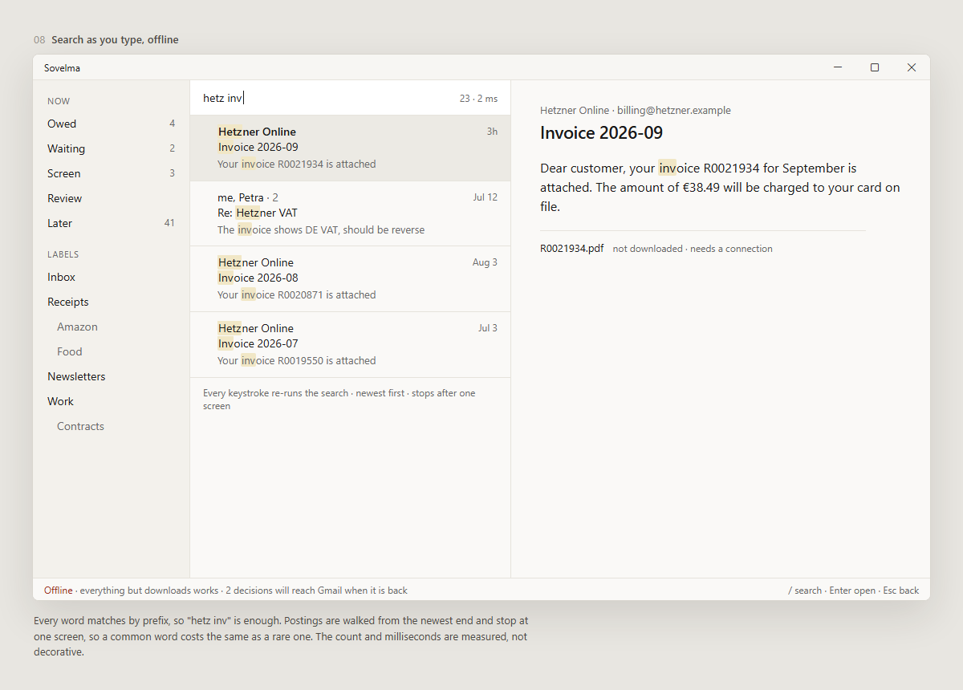Click the "Invoice 2026-09" message heading
Viewport: 963px width, 690px height.
pos(601,133)
